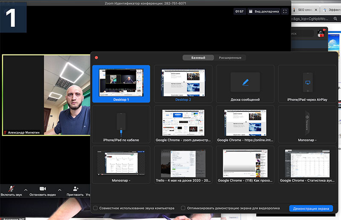Close the share dialog with red button
Viewport: 341px width, 220px height.
tap(96, 57)
